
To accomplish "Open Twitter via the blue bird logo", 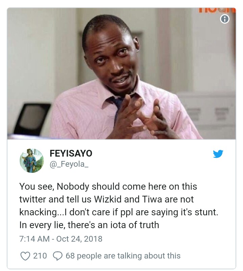I will 218,154.
